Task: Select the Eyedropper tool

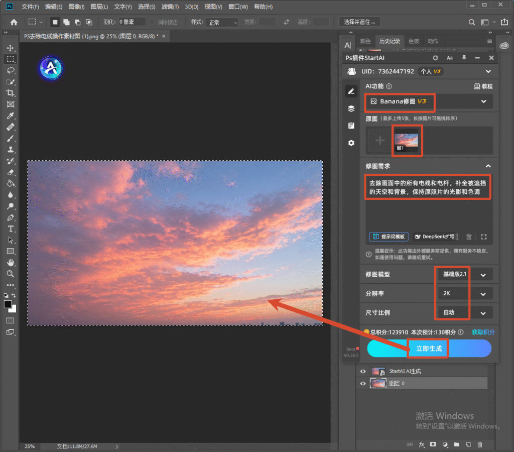Action: coord(11,116)
